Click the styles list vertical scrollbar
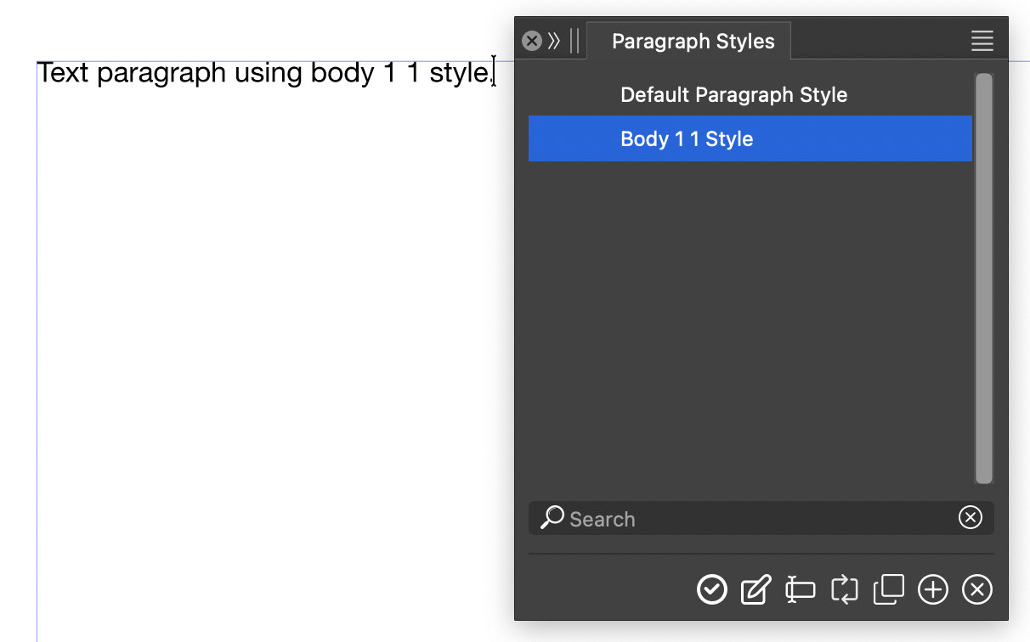Image resolution: width=1030 pixels, height=642 pixels. click(984, 279)
